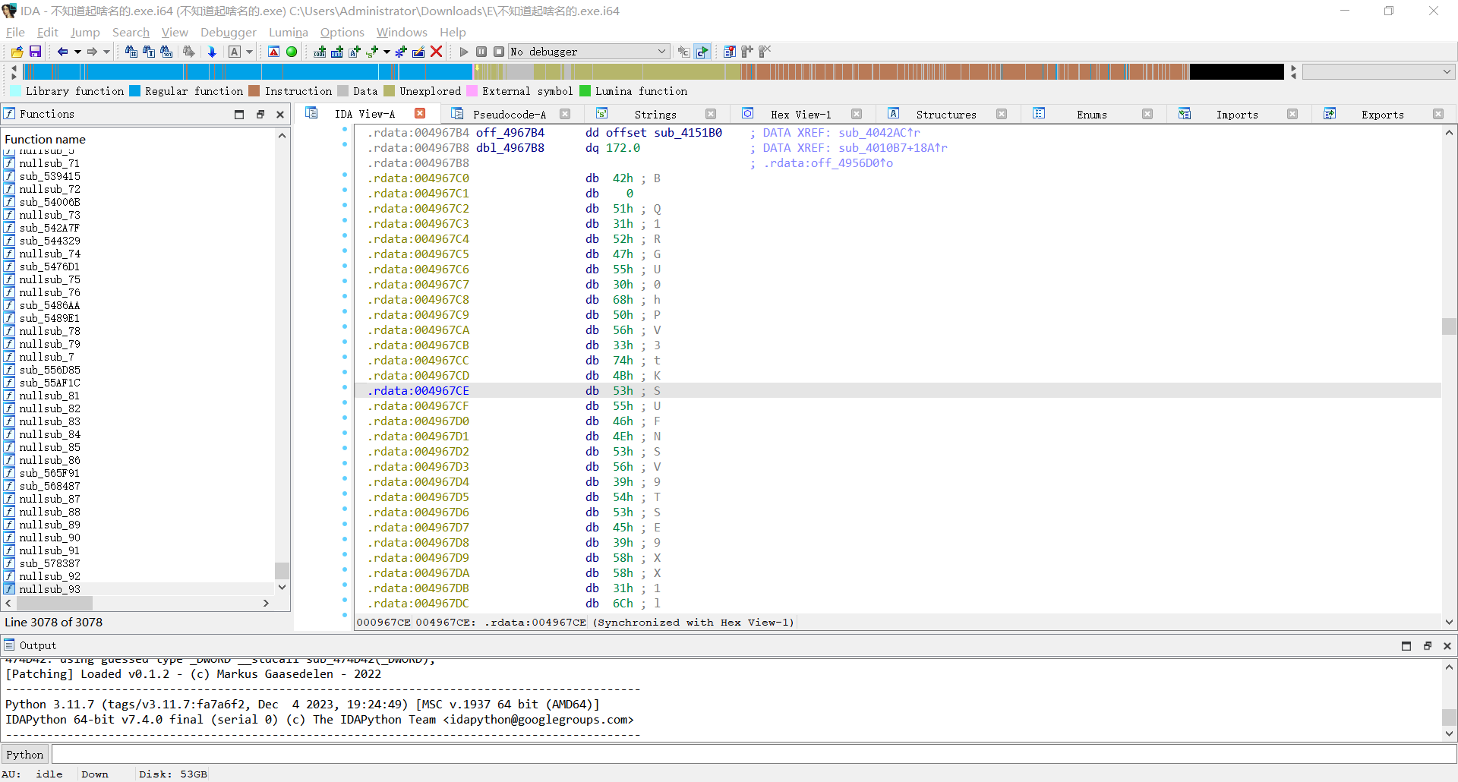Image resolution: width=1458 pixels, height=782 pixels.
Task: Click the sub_4151B0 offset link
Action: tap(688, 132)
